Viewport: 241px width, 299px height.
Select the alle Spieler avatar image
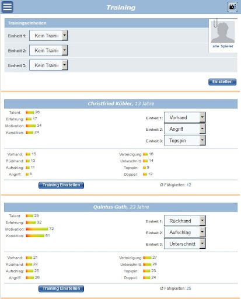[x=223, y=32]
